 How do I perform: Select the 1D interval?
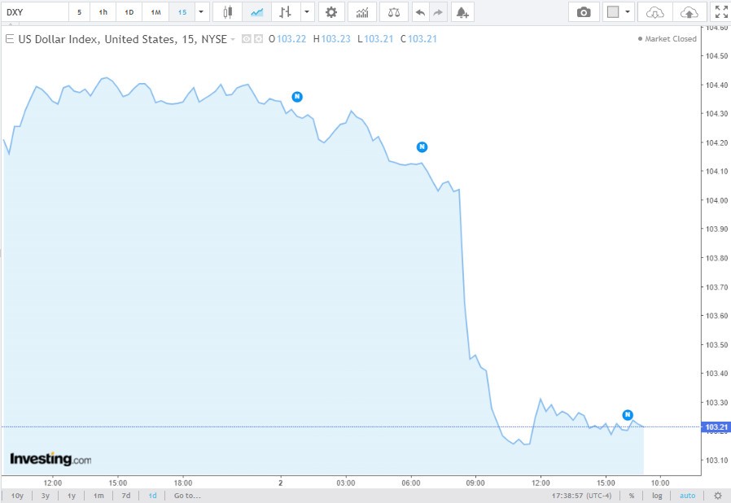129,12
